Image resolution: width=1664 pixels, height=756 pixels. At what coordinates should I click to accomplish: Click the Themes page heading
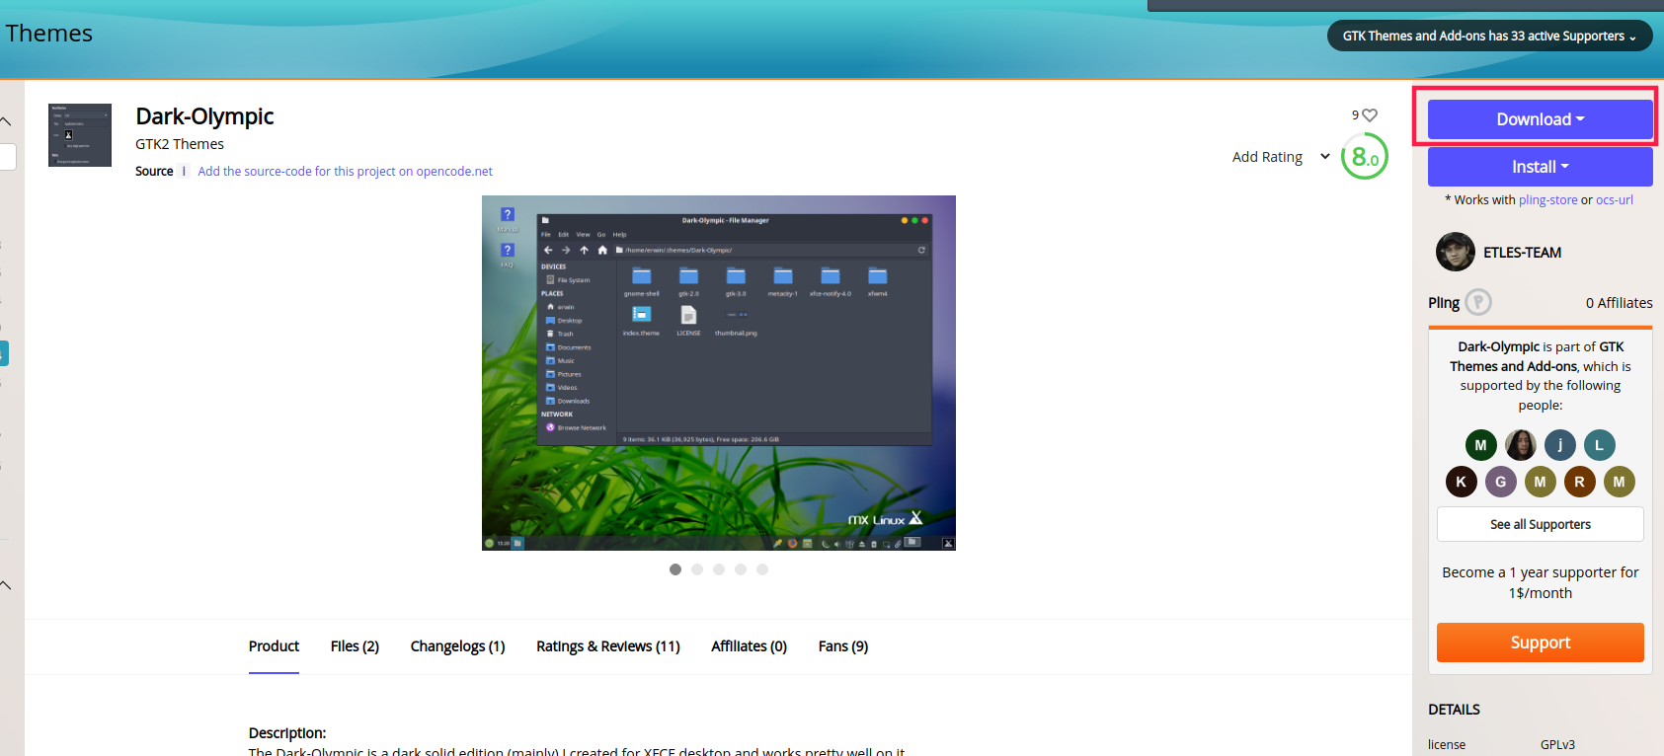(x=49, y=34)
